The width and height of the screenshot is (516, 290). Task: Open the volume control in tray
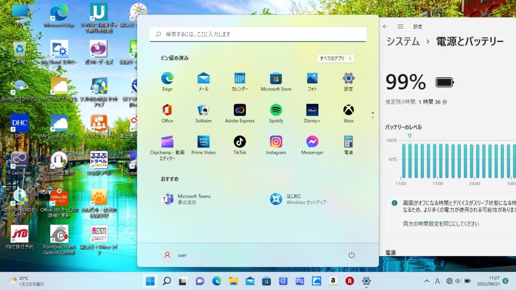pyautogui.click(x=458, y=281)
